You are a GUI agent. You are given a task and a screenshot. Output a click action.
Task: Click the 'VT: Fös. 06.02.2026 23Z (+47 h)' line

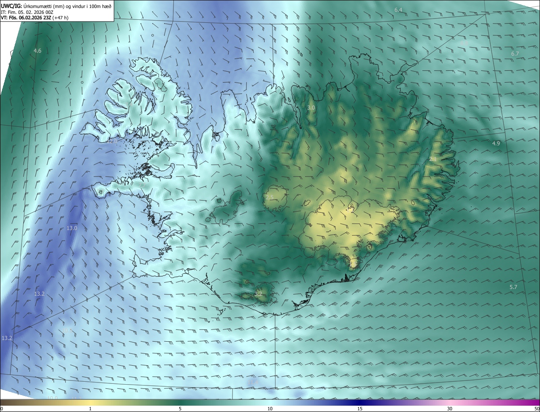(35, 18)
